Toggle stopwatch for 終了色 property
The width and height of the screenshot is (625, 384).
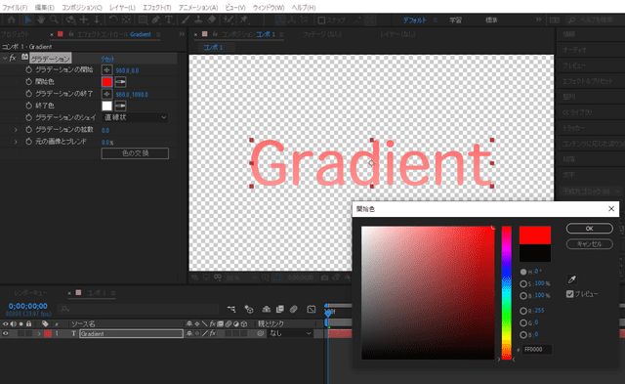coord(28,106)
